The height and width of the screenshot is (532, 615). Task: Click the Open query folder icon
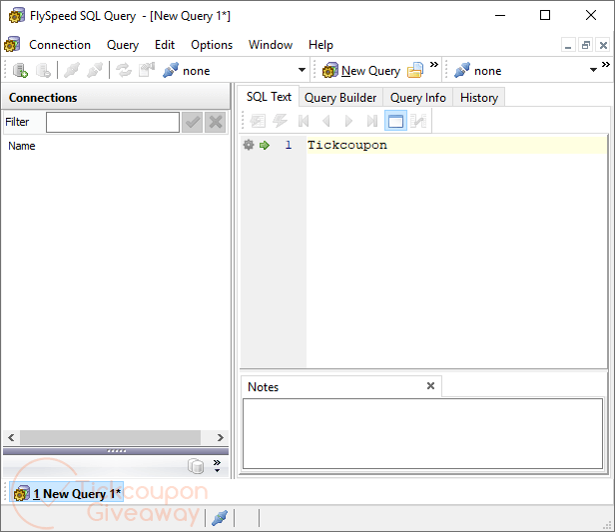point(415,71)
